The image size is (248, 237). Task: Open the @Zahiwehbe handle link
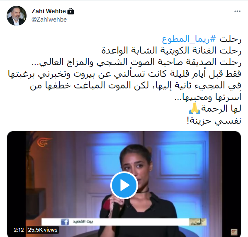[x=49, y=20]
